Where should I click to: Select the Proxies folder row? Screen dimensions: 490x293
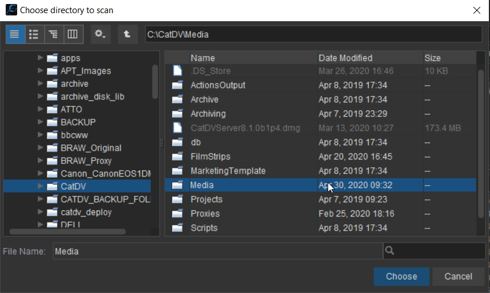(x=320, y=214)
